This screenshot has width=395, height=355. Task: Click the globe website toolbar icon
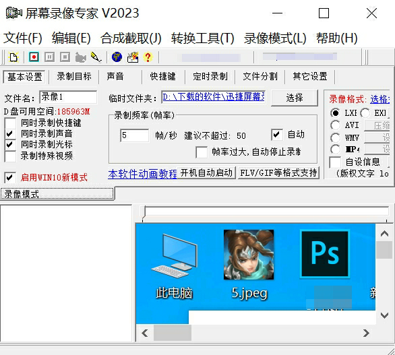point(117,57)
